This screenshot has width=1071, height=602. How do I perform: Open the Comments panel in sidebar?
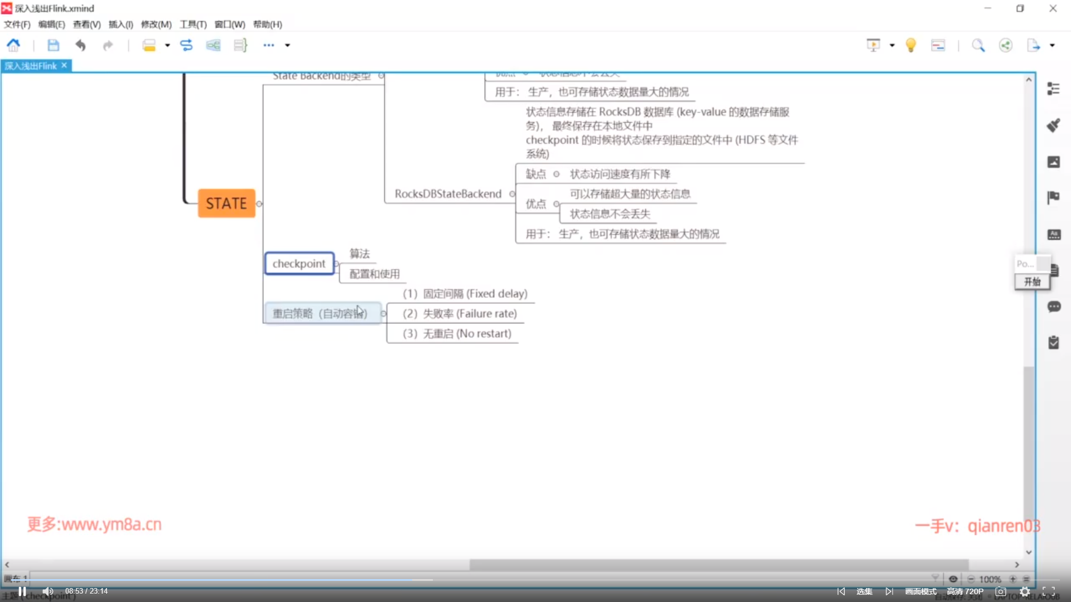pyautogui.click(x=1053, y=307)
